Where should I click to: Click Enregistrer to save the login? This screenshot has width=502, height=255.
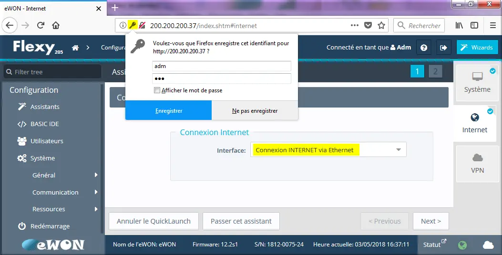pos(168,110)
